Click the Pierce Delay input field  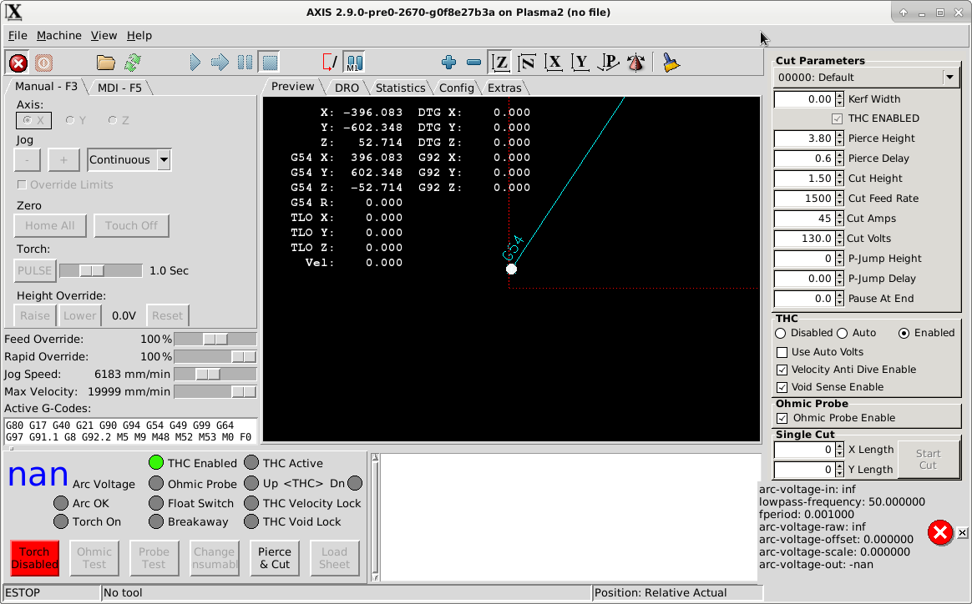click(x=804, y=159)
